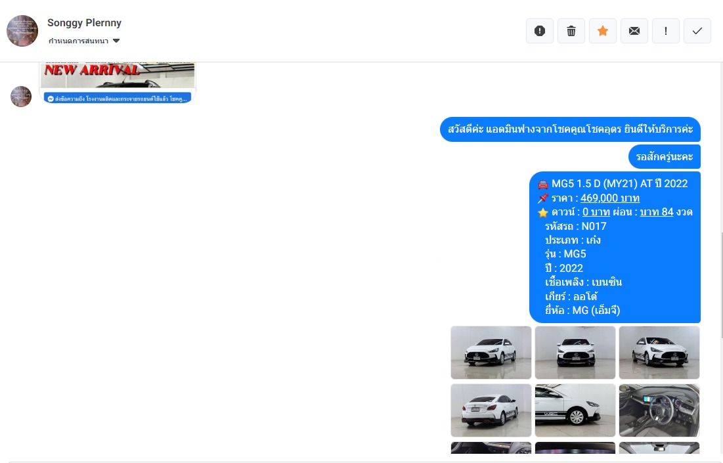Click the chat vertical scrollbar
This screenshot has width=723, height=463.
[721, 286]
